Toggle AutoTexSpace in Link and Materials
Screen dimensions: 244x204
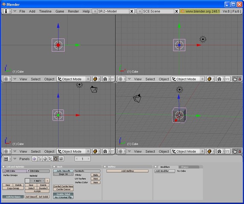[x=13, y=197]
